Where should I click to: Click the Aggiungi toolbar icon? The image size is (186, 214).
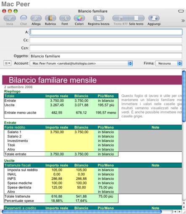pos(154,18)
